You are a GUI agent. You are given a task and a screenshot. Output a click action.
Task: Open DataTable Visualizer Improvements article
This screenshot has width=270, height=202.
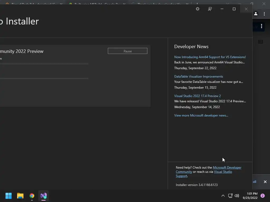[x=199, y=77]
